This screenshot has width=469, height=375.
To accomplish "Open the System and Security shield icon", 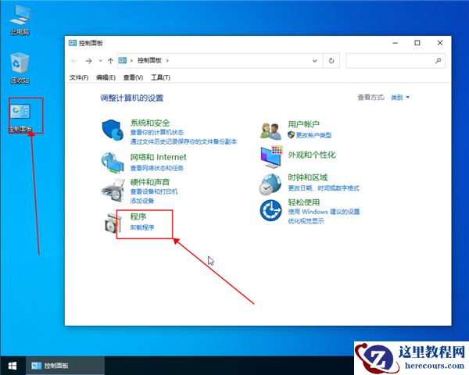I will [x=113, y=132].
